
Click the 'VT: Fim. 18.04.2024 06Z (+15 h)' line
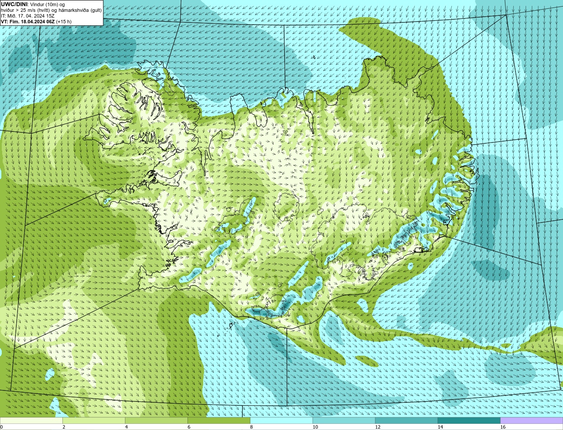(x=36, y=22)
